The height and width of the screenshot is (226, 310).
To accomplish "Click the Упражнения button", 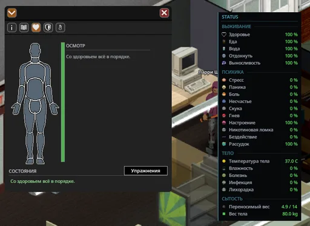I will pos(146,171).
